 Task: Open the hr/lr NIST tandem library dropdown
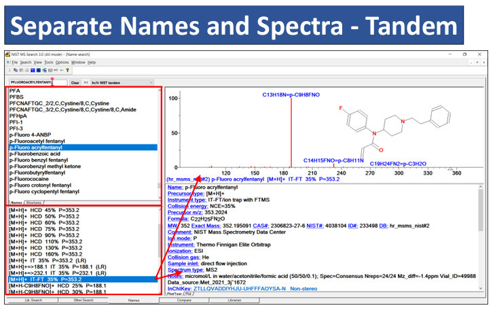(x=122, y=82)
